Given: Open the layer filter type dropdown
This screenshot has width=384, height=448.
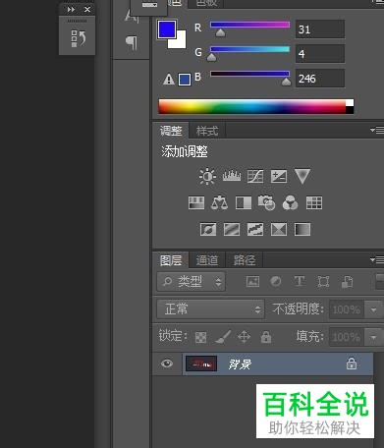Looking at the screenshot, I should 191,281.
